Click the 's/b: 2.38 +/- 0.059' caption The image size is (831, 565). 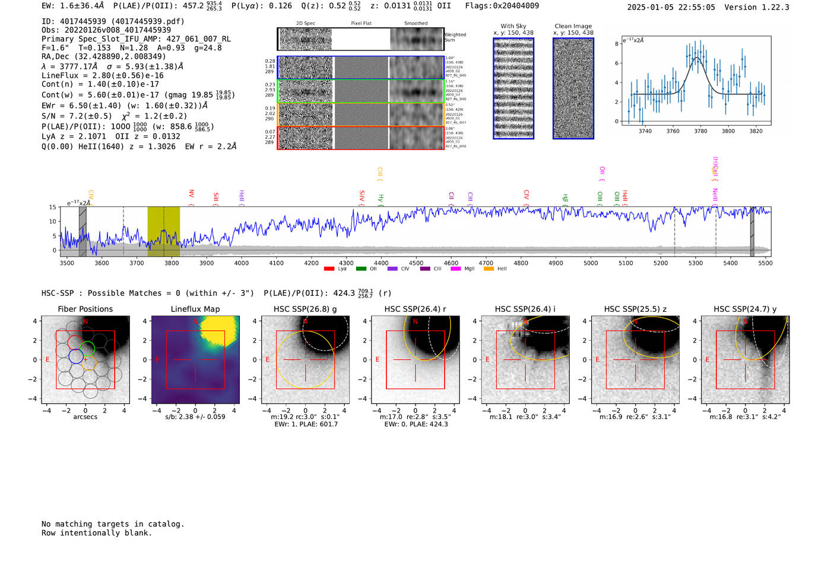tap(195, 417)
